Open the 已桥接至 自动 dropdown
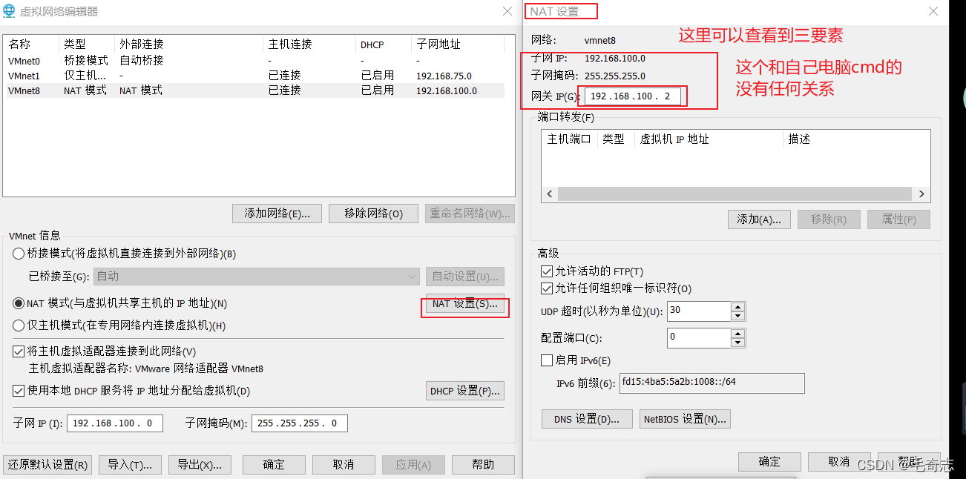Image resolution: width=966 pixels, height=479 pixels. [256, 277]
